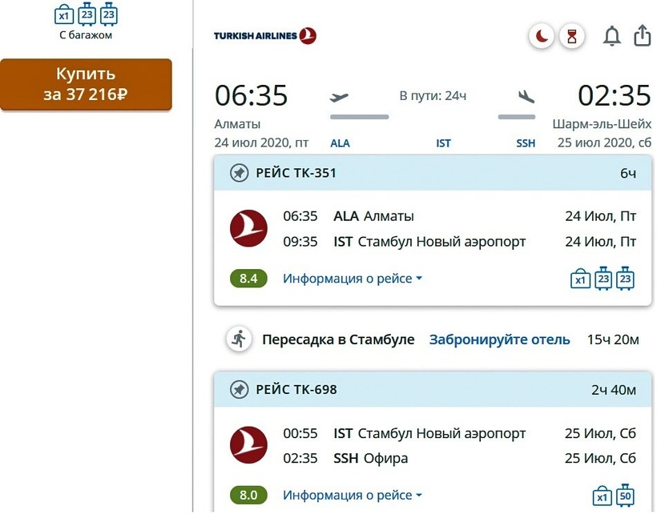Subscribe to price alerts bell icon
Viewport: 657px width, 514px height.
click(612, 36)
